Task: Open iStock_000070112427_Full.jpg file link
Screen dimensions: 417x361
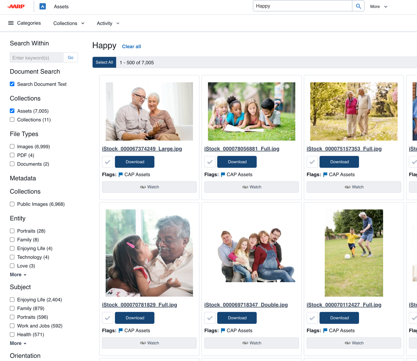Action: (344, 305)
